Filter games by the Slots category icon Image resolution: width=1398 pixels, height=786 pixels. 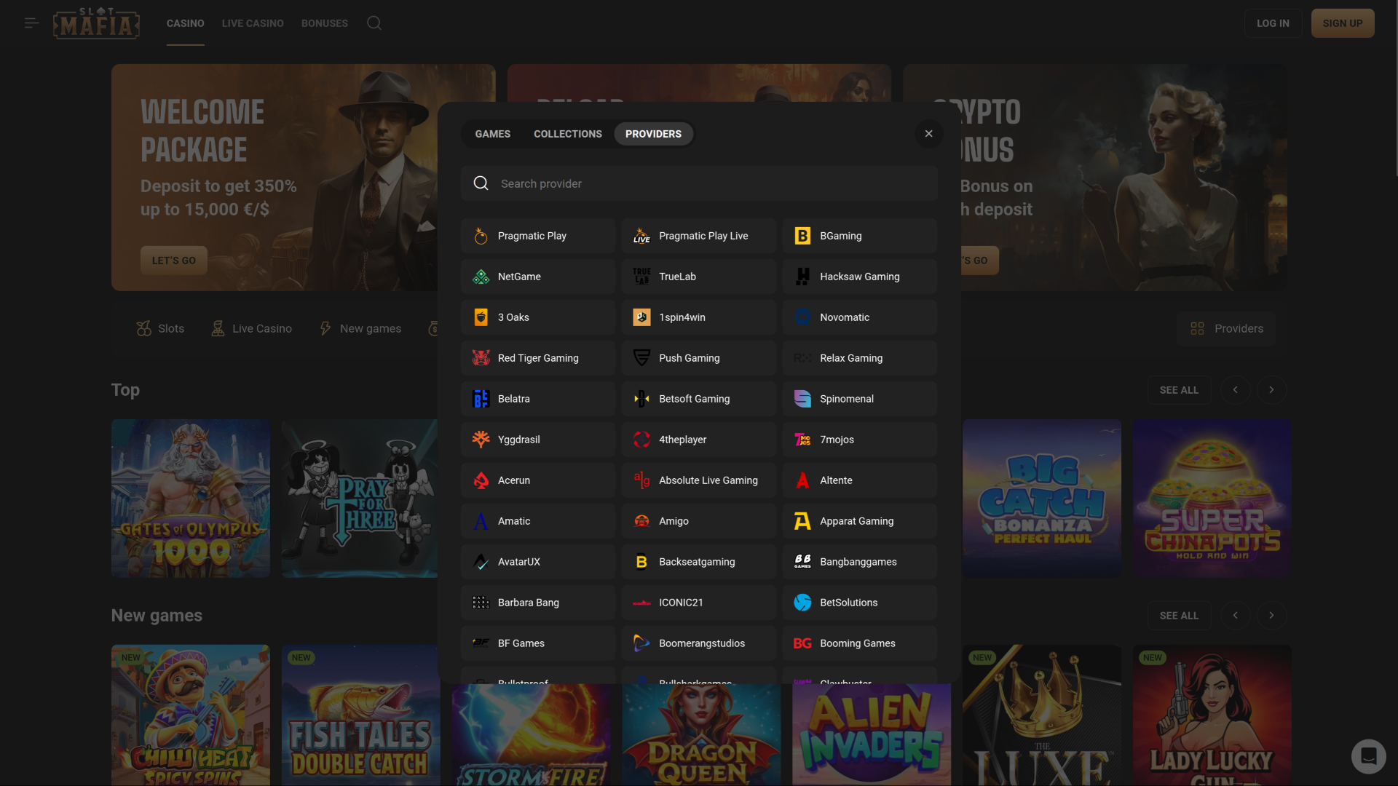point(143,328)
